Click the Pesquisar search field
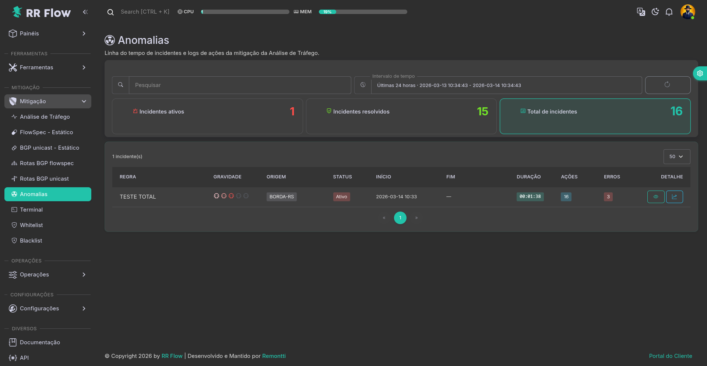This screenshot has height=366, width=707. point(239,85)
